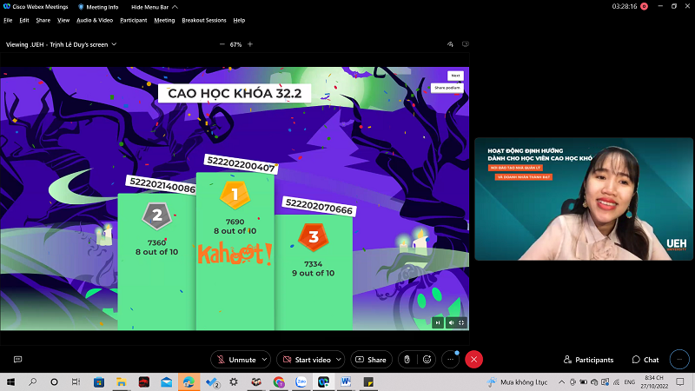Open Cortana circle in taskbar
This screenshot has width=695, height=391.
coord(54,382)
